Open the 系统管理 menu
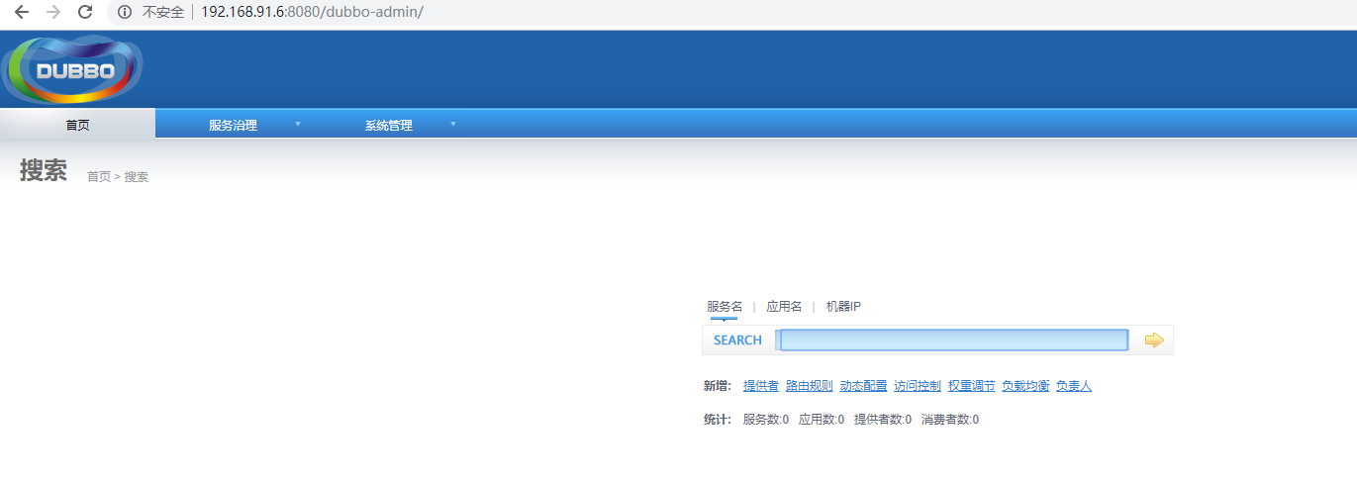 click(x=388, y=126)
